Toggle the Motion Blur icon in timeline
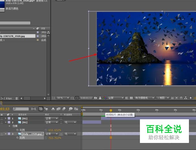The image size is (196, 150). coord(64,109)
